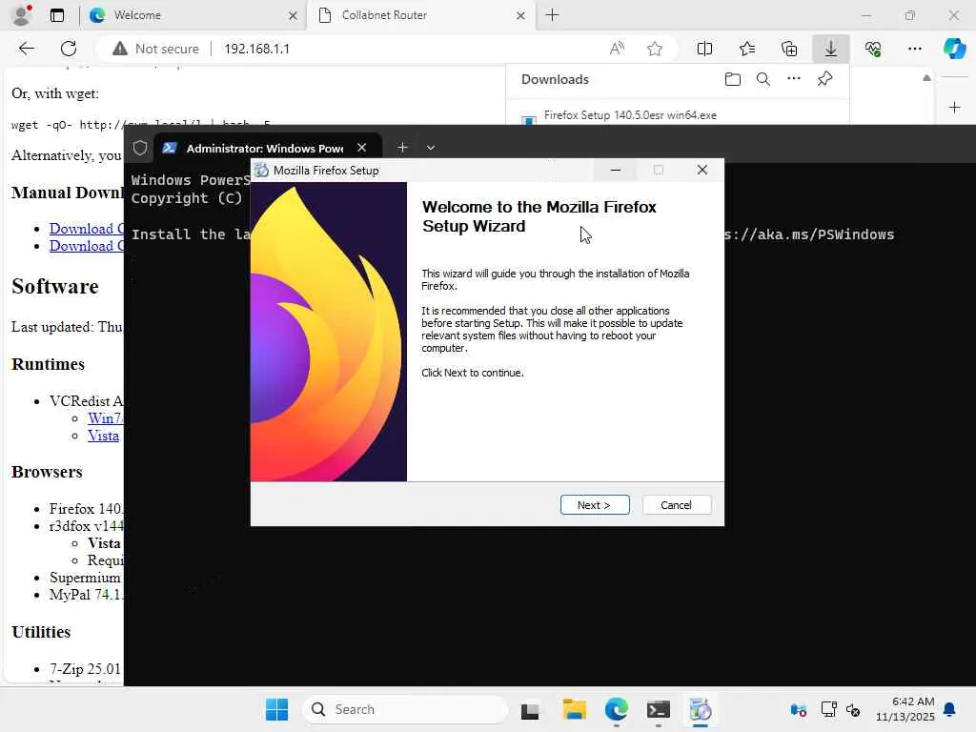
Task: Open notifications bell in system tray
Action: 949,709
